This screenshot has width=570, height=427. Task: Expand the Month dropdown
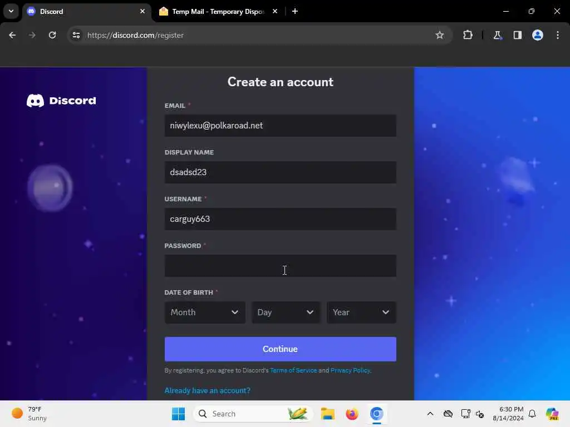pyautogui.click(x=205, y=312)
